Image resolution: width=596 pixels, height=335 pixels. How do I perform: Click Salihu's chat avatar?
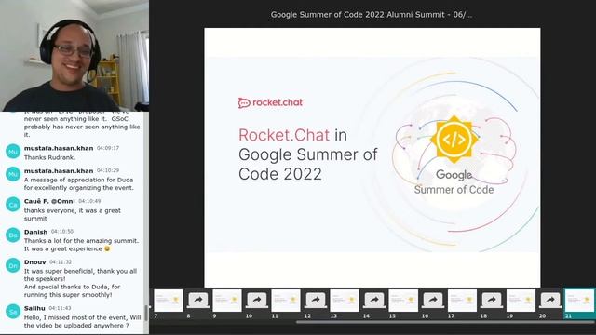pyautogui.click(x=13, y=312)
